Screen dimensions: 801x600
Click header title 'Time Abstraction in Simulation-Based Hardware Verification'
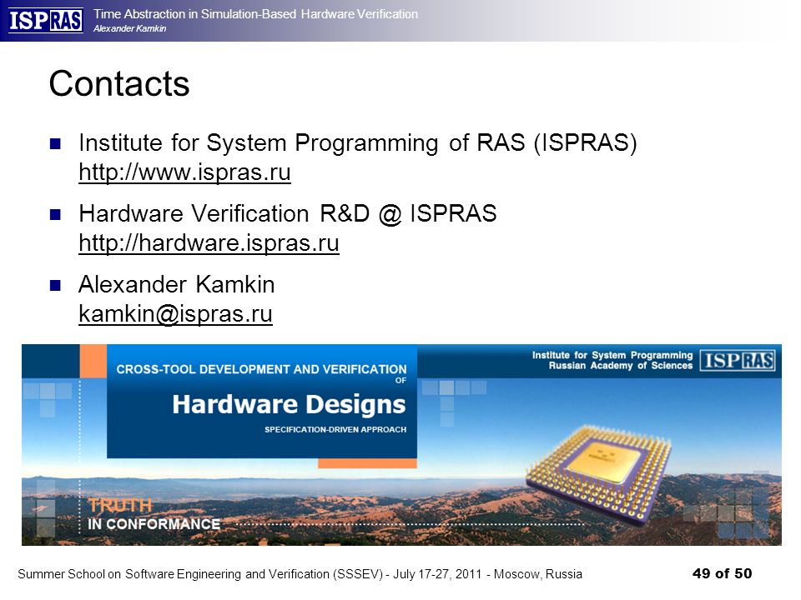[x=255, y=14]
